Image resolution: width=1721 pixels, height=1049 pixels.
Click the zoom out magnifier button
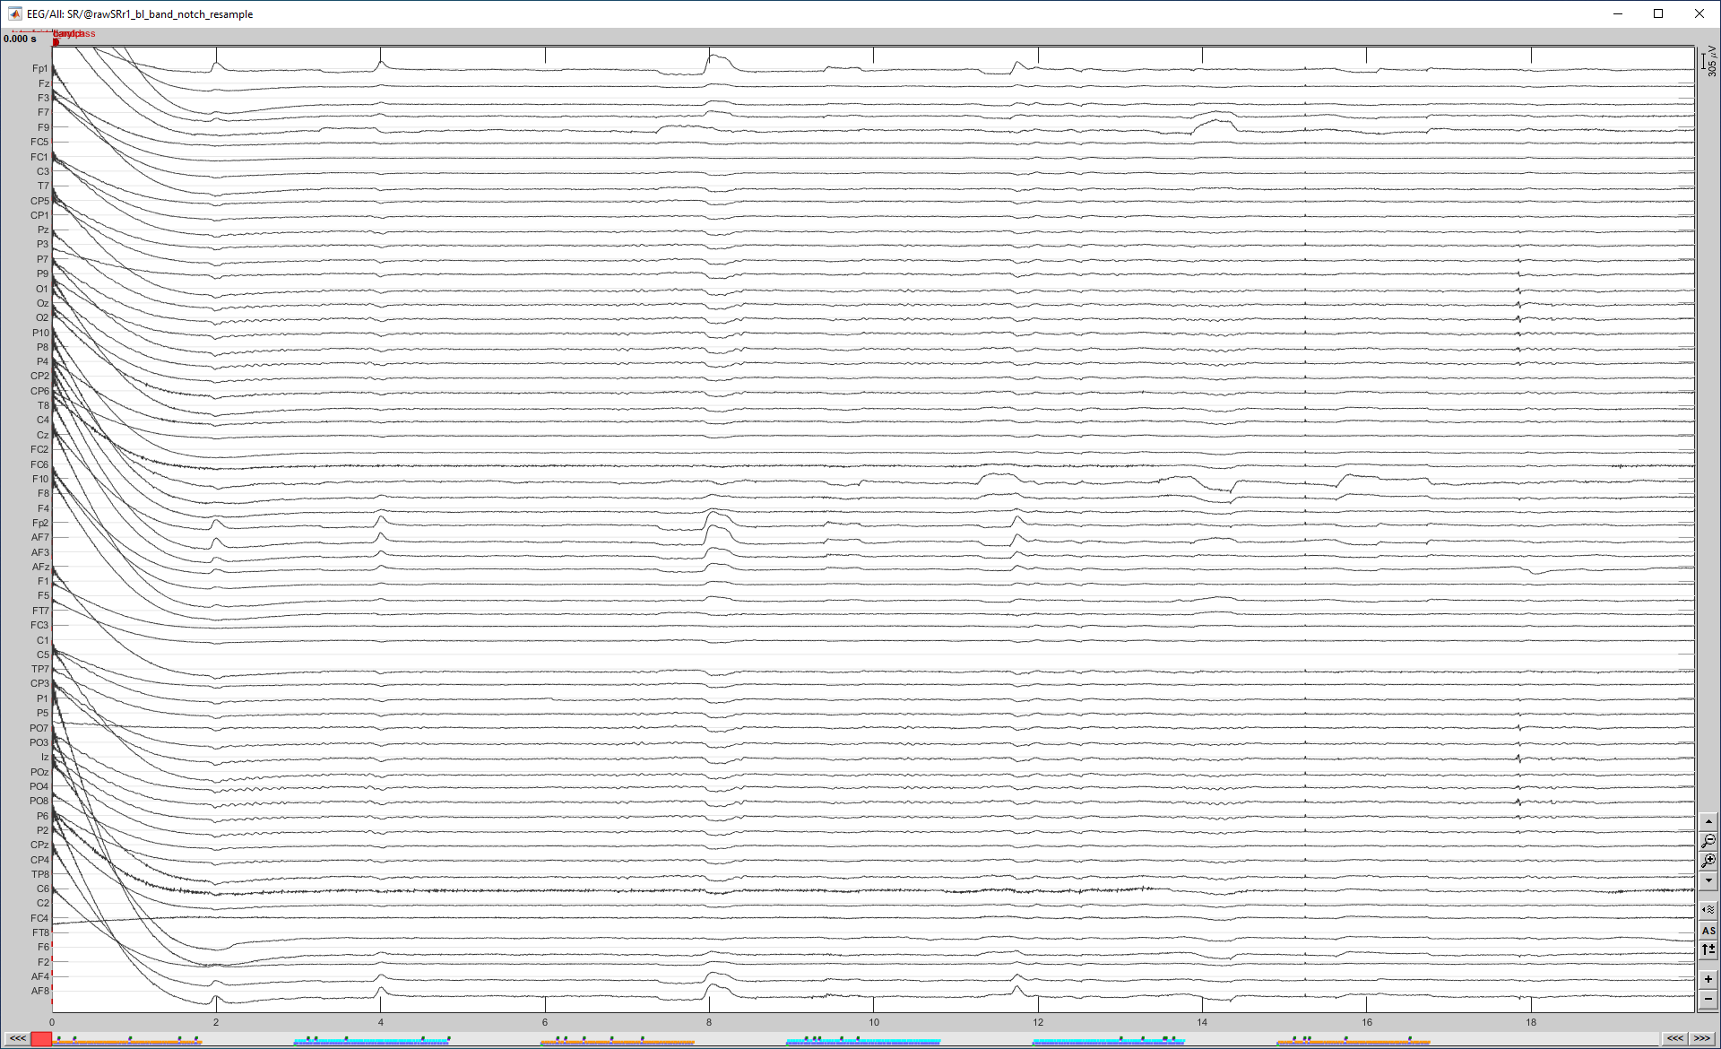(1708, 841)
